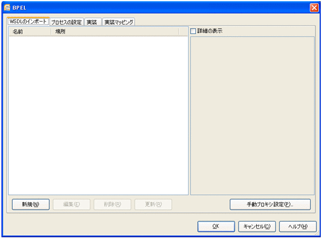
Task: Sort by the 場所 column header
Action: point(115,31)
